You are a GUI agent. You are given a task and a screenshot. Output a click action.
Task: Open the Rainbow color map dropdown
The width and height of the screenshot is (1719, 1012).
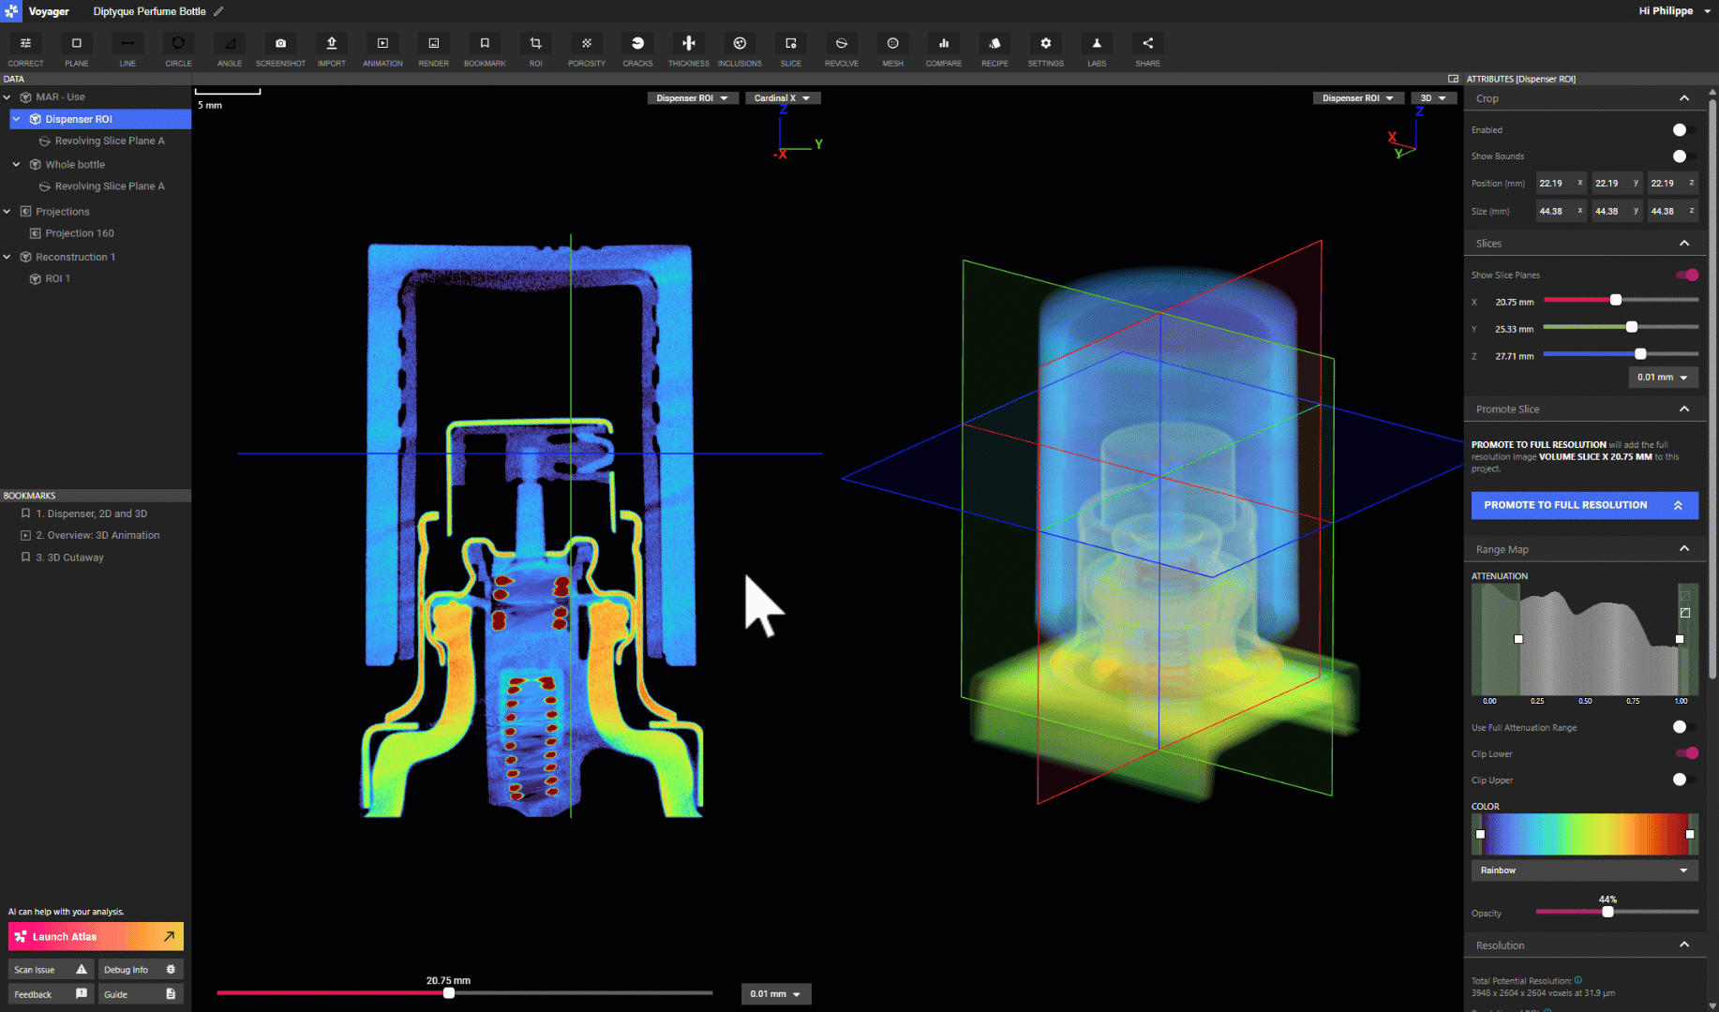pos(1584,871)
